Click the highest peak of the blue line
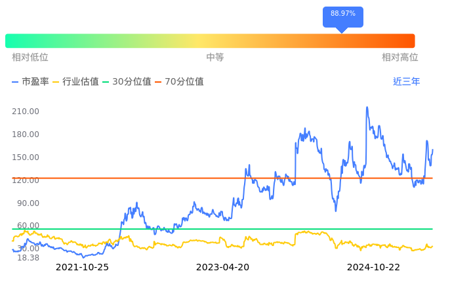 coord(367,108)
